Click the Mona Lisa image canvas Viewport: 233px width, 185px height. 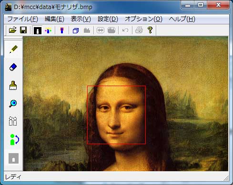[x=126, y=104]
